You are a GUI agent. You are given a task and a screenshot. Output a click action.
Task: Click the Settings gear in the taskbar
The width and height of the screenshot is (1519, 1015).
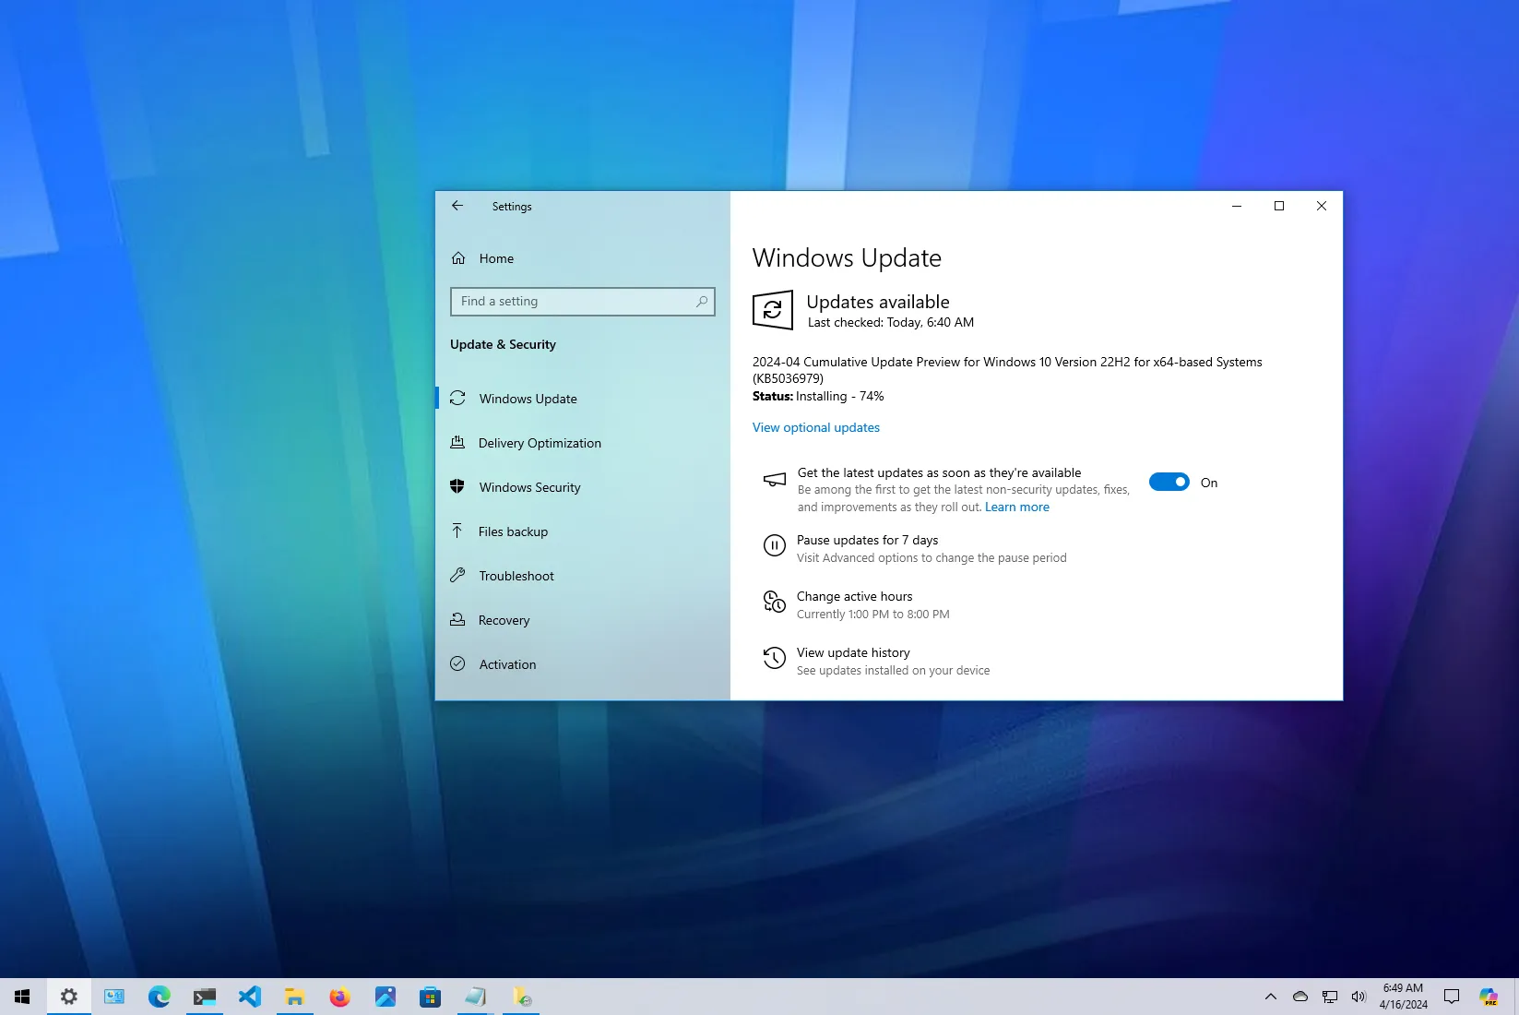tap(69, 997)
